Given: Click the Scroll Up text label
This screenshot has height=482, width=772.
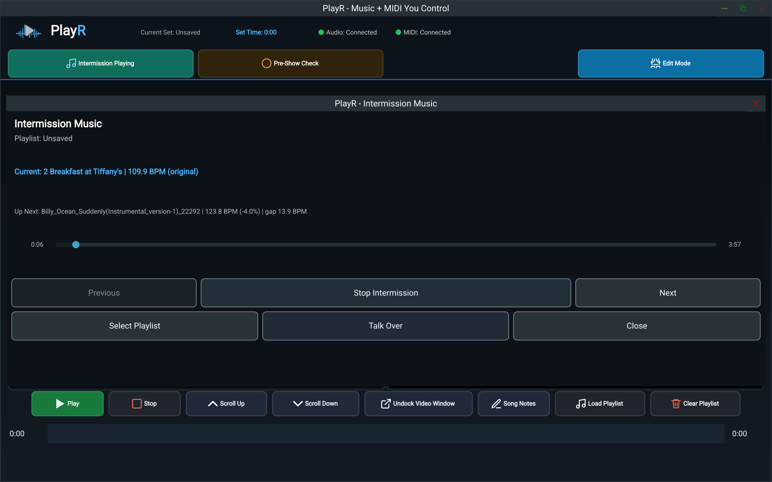Looking at the screenshot, I should click(x=232, y=404).
